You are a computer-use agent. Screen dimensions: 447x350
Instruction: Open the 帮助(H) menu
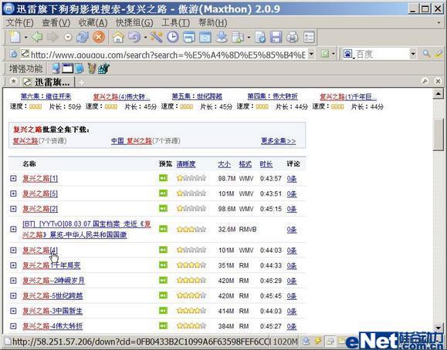pos(212,22)
